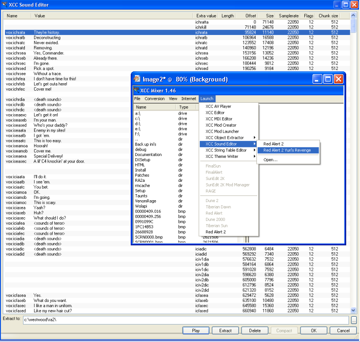Open the browse button next to Extract to field
The height and width of the screenshot is (342, 360).
pos(354,320)
